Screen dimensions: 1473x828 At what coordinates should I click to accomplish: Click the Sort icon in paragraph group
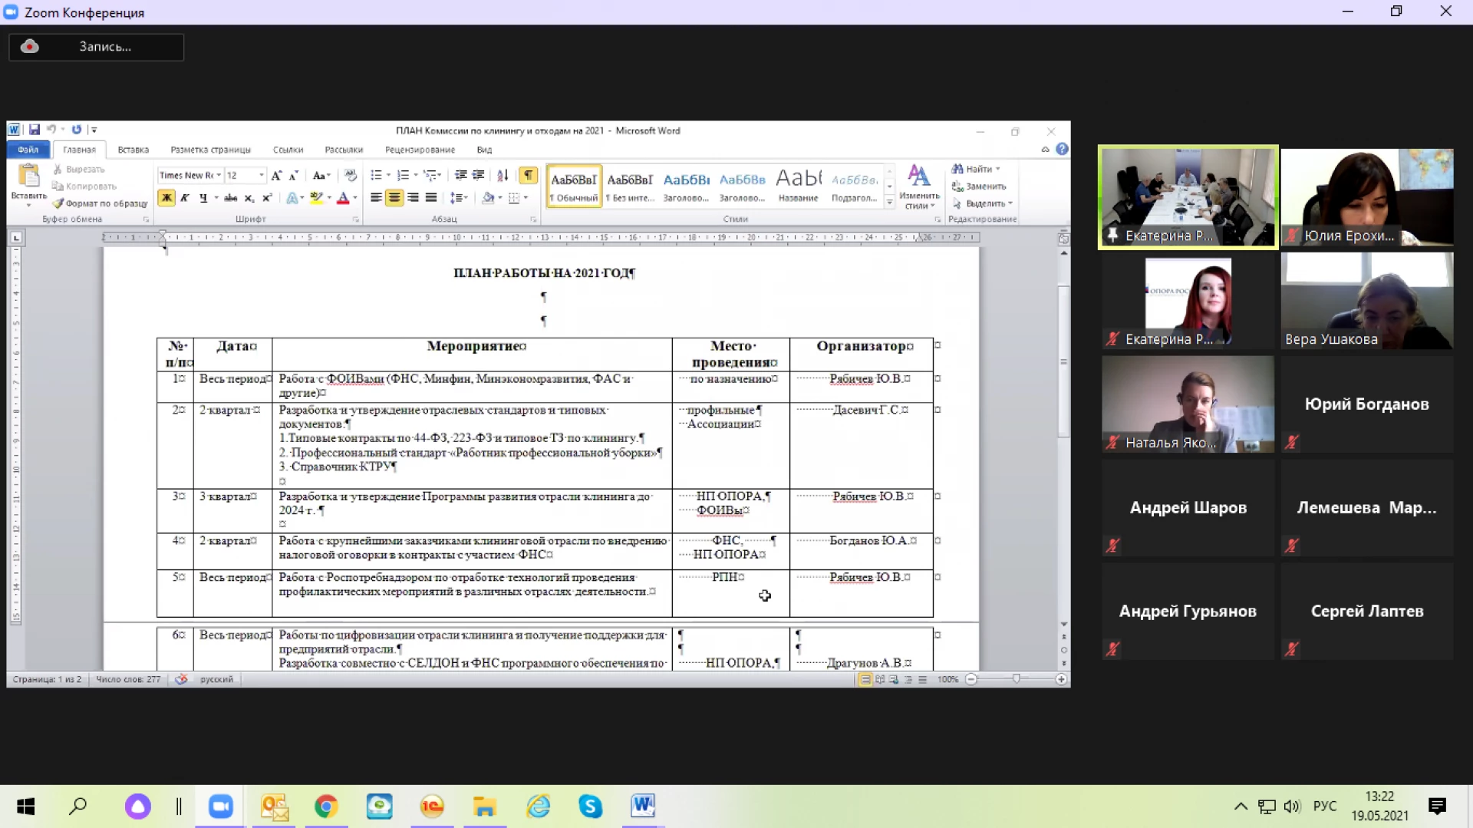503,176
